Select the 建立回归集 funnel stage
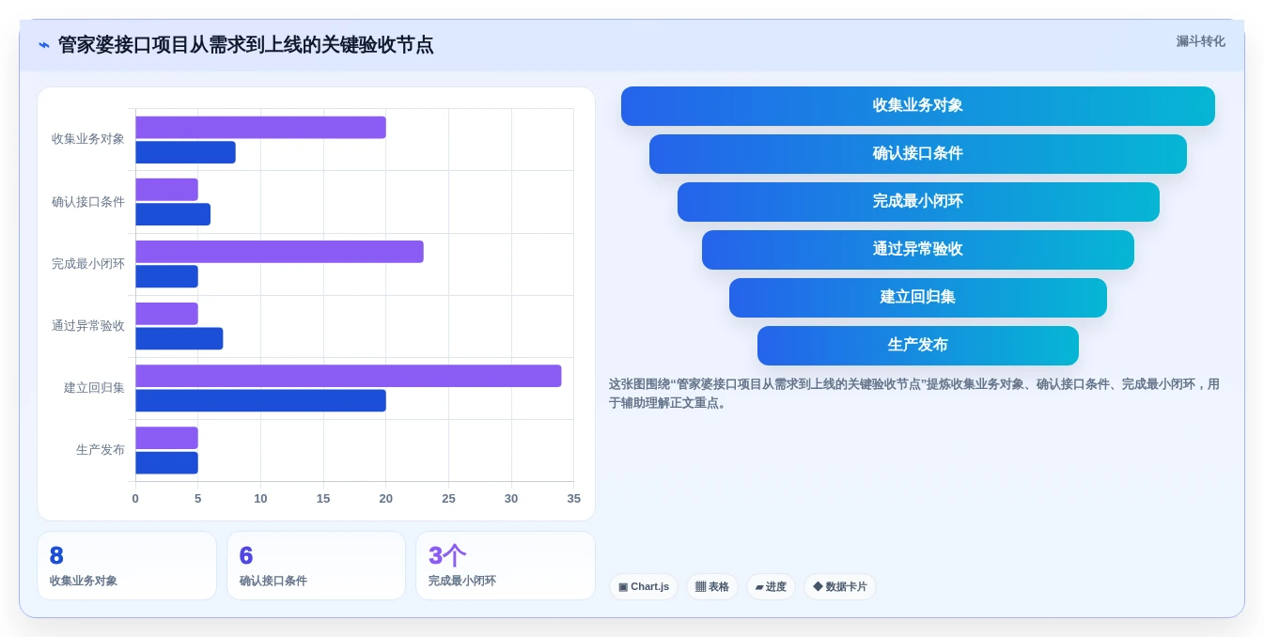 [x=917, y=298]
